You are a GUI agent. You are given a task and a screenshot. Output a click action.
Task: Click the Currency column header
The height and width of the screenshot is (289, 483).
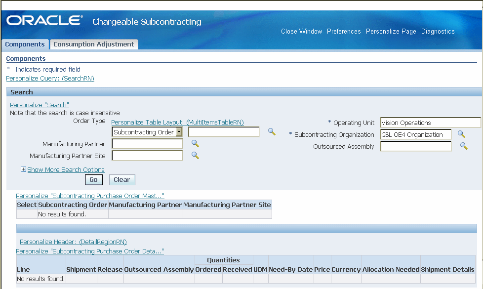[346, 269]
